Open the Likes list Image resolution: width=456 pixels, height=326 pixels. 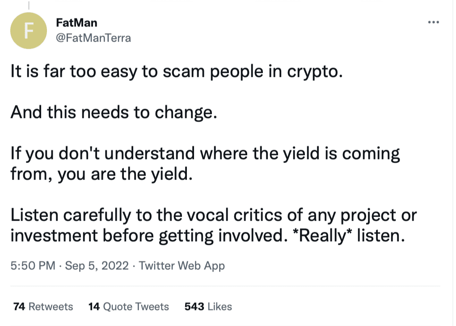[x=208, y=306]
